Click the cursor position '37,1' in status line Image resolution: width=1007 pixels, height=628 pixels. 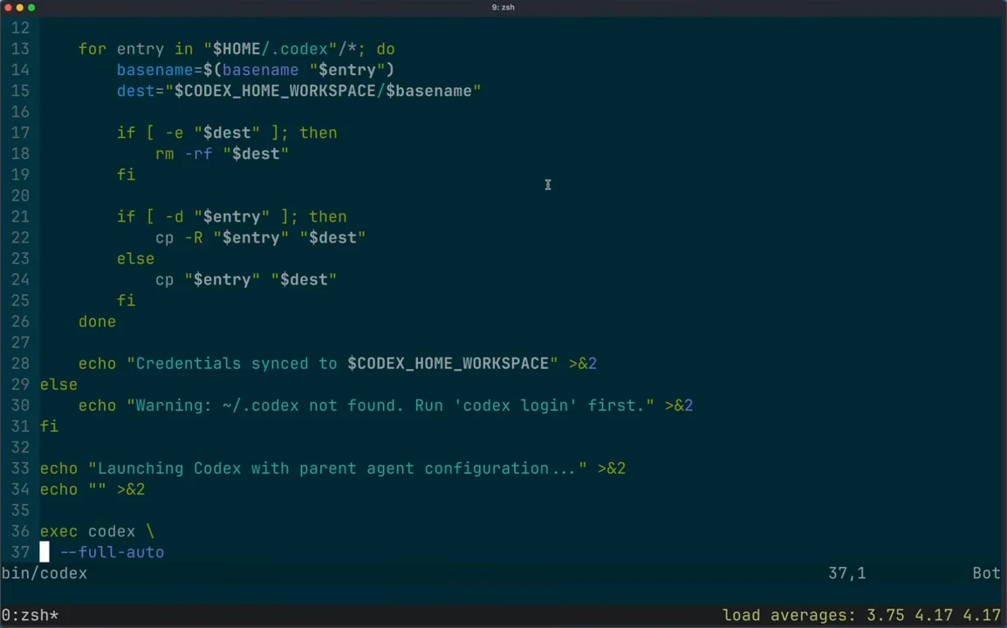click(846, 573)
